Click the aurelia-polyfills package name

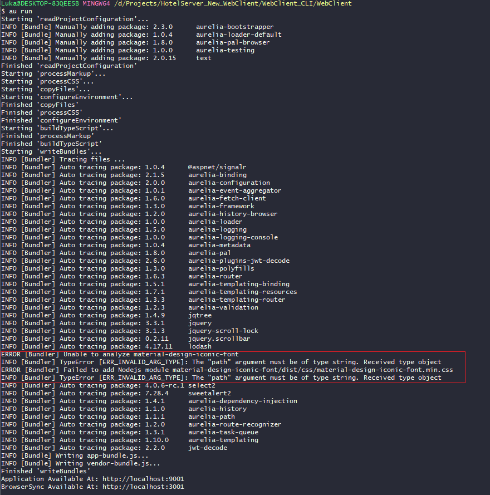click(221, 268)
